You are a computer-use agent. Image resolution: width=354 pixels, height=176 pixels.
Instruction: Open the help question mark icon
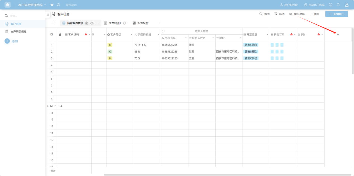pyautogui.click(x=331, y=5)
